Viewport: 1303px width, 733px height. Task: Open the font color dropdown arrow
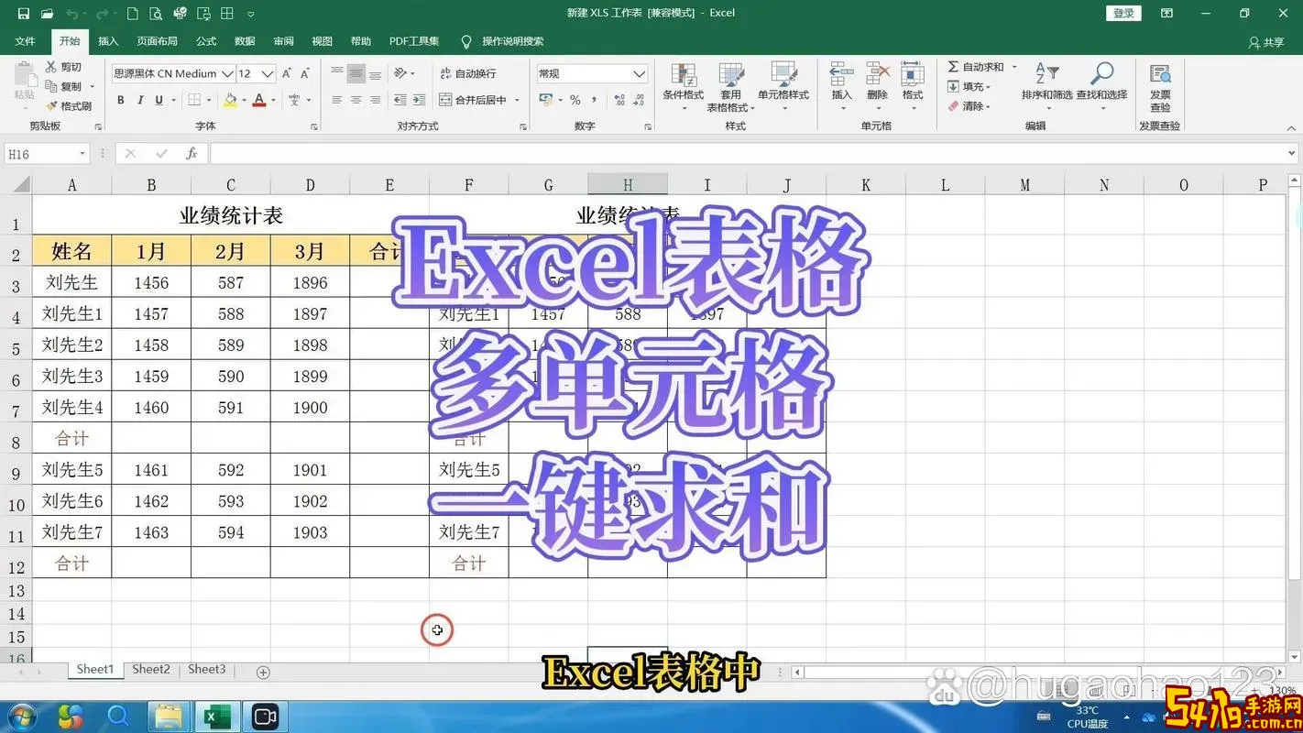[x=274, y=100]
